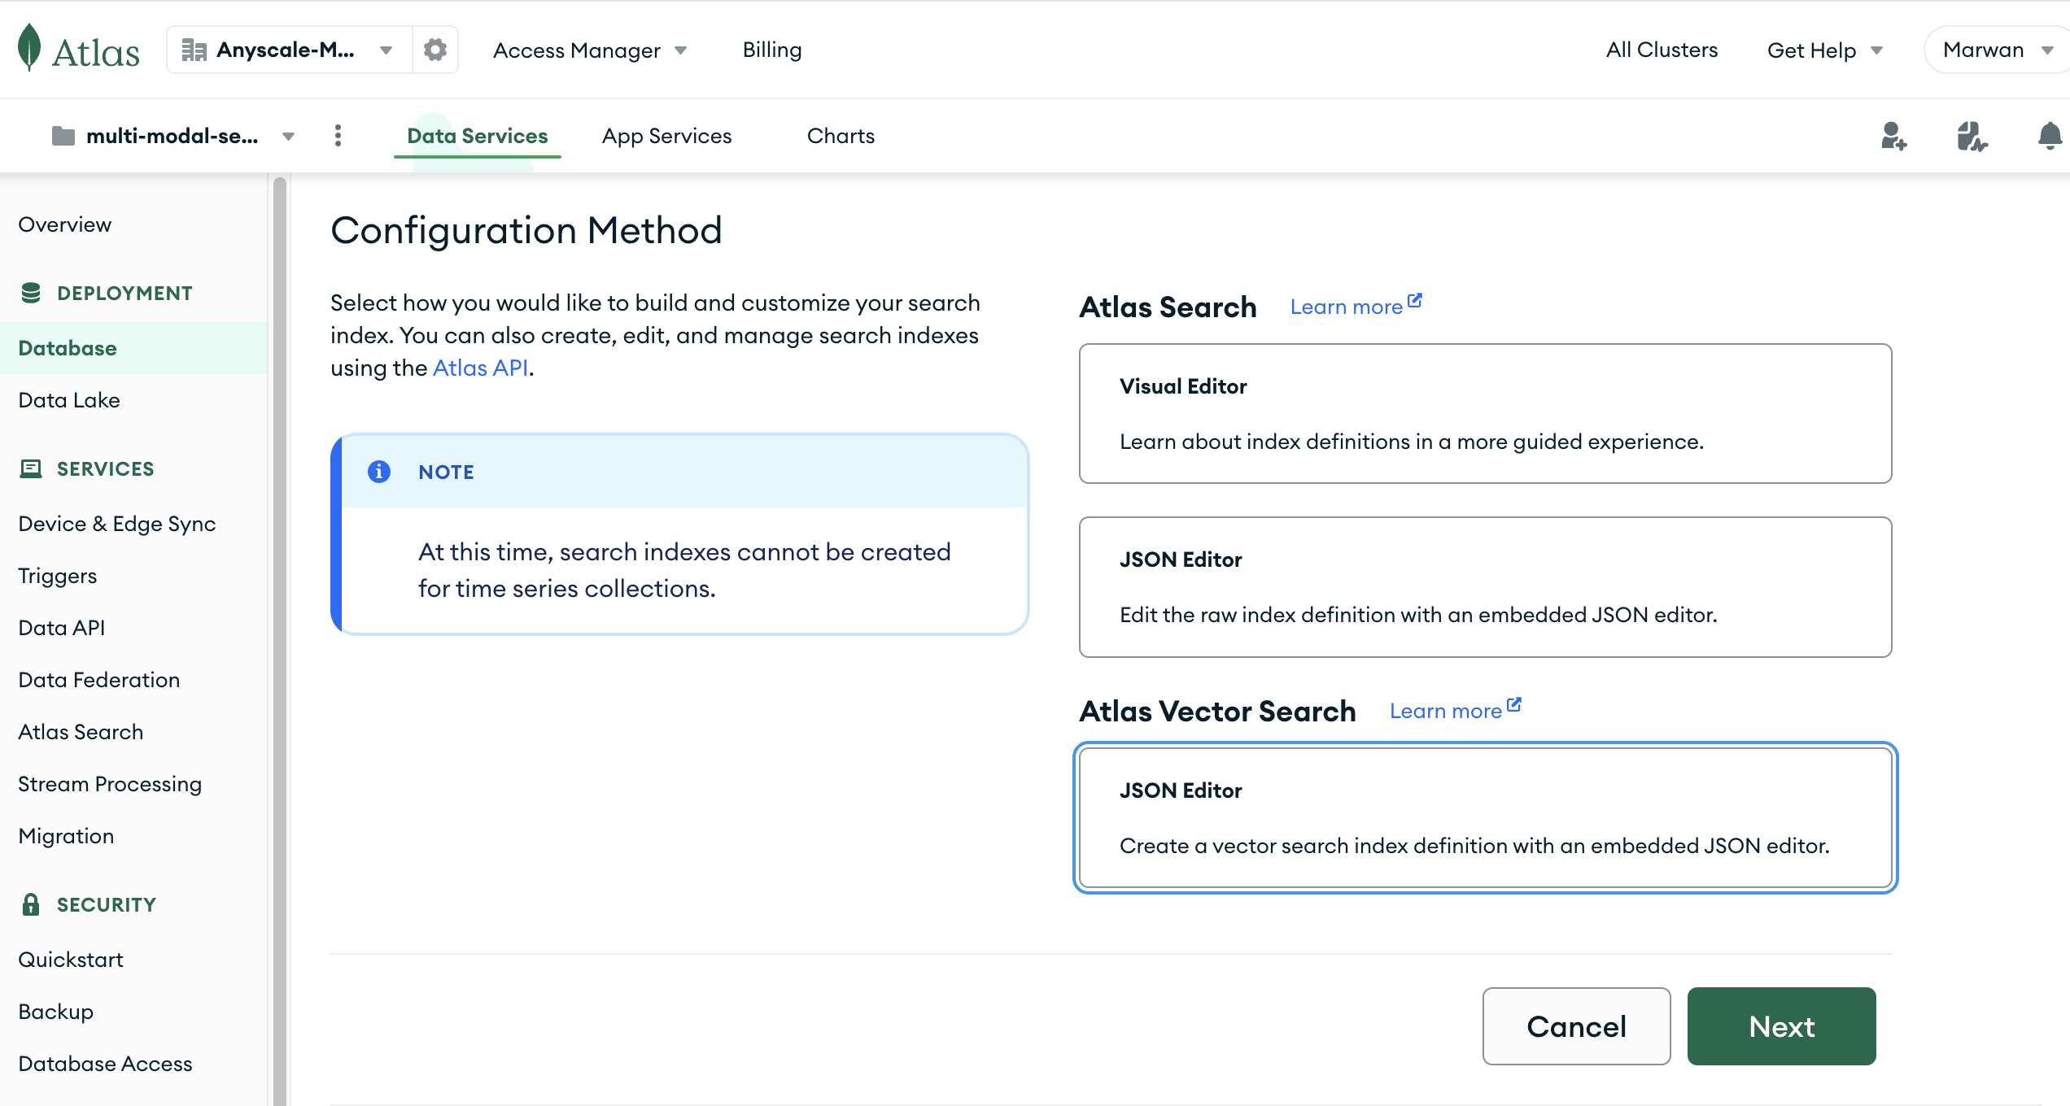The image size is (2070, 1106).
Task: Open the Marwan user menu
Action: point(1996,50)
